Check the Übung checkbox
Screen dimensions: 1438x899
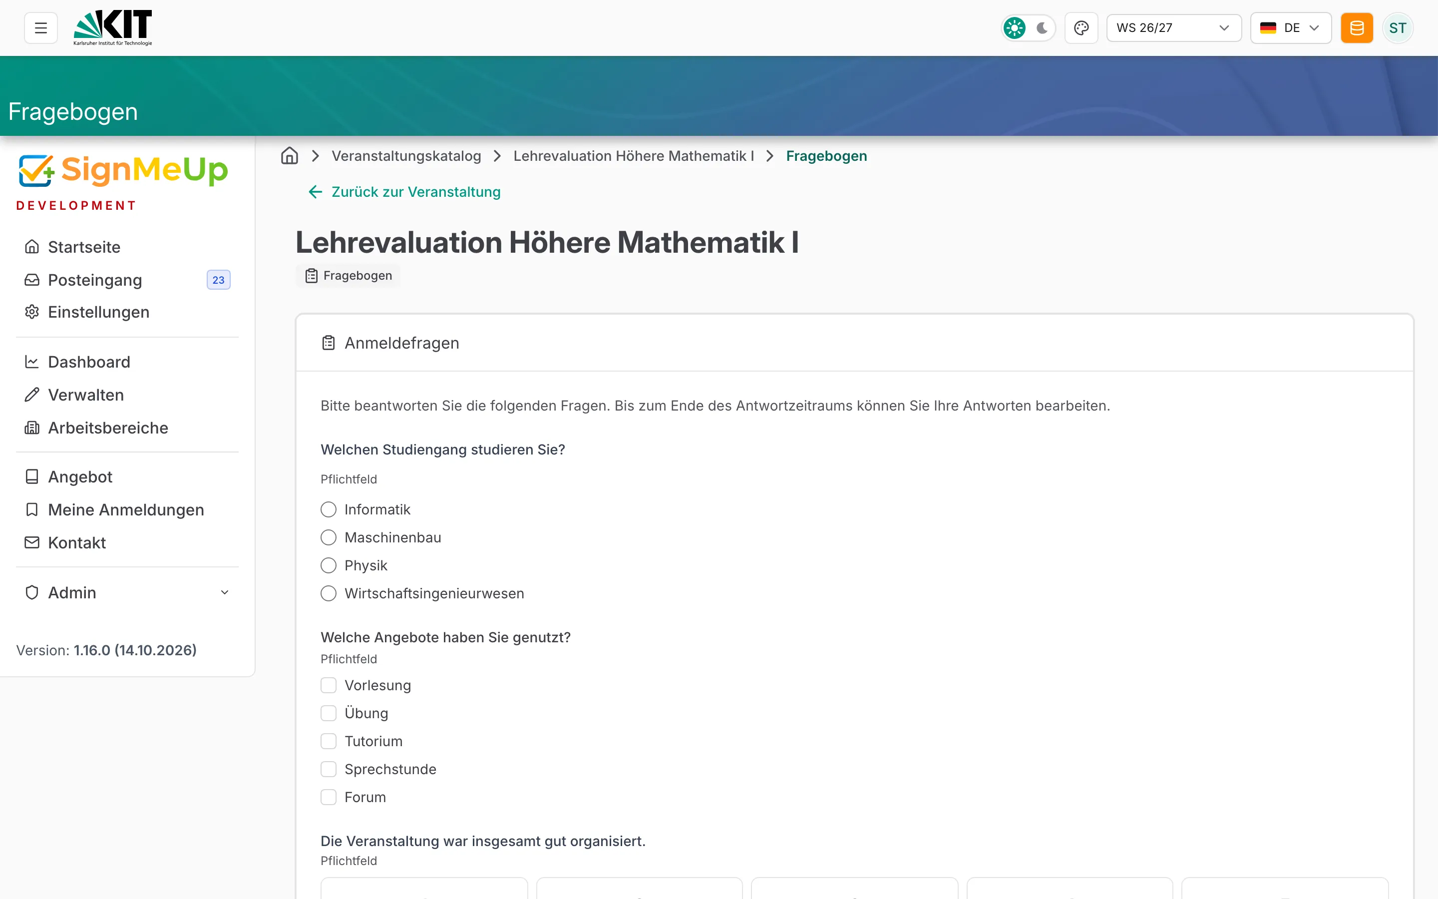pos(329,713)
